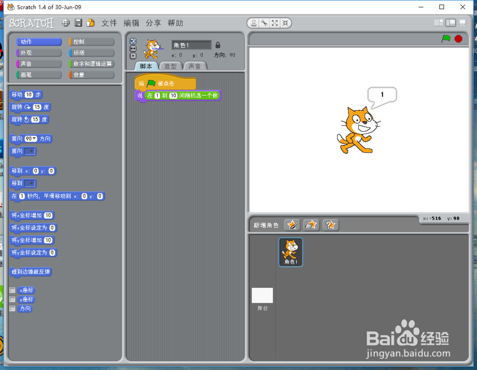The height and width of the screenshot is (370, 477).
Task: Paint a new sprite
Action: 292,224
